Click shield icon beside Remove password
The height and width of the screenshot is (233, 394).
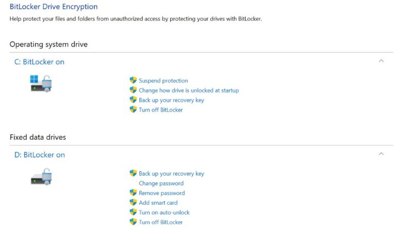[x=133, y=193]
